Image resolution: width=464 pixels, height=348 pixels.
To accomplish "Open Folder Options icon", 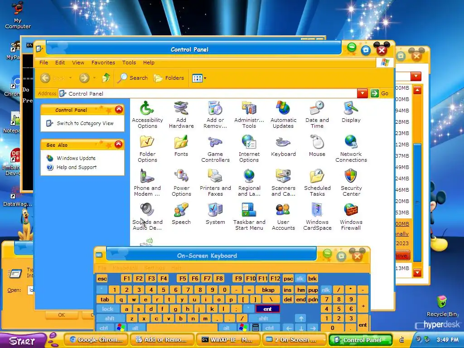I will click(147, 149).
